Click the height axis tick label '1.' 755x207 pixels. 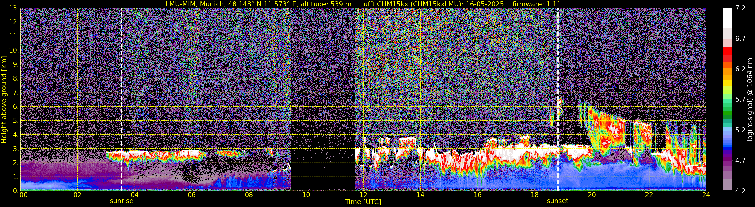16,177
